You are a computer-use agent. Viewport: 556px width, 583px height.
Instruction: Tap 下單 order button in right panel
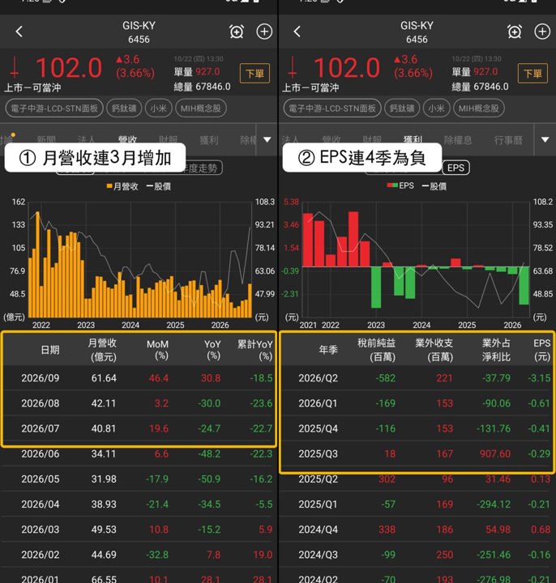tap(532, 73)
